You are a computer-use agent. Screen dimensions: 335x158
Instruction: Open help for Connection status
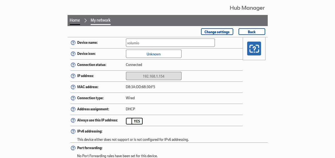pyautogui.click(x=73, y=65)
